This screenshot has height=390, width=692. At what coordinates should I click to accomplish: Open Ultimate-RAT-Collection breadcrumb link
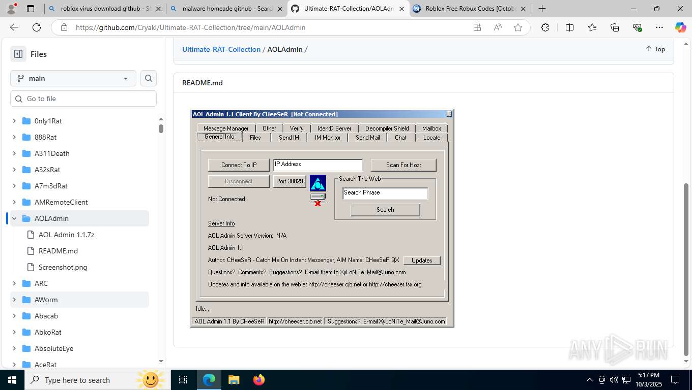221,49
